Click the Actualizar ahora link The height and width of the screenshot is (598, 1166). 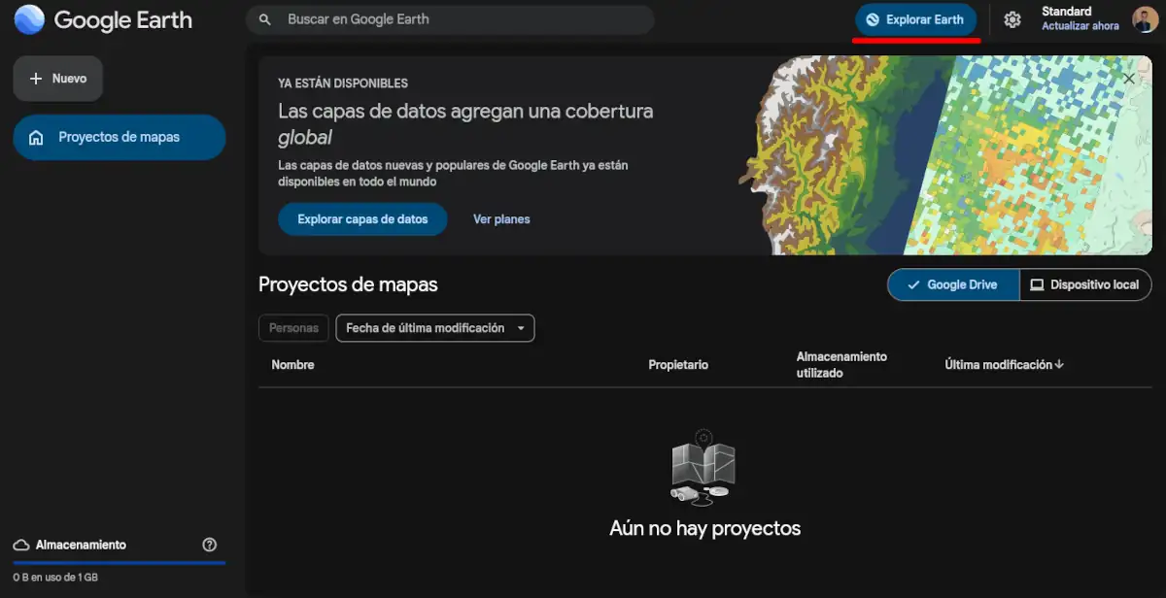tap(1080, 26)
